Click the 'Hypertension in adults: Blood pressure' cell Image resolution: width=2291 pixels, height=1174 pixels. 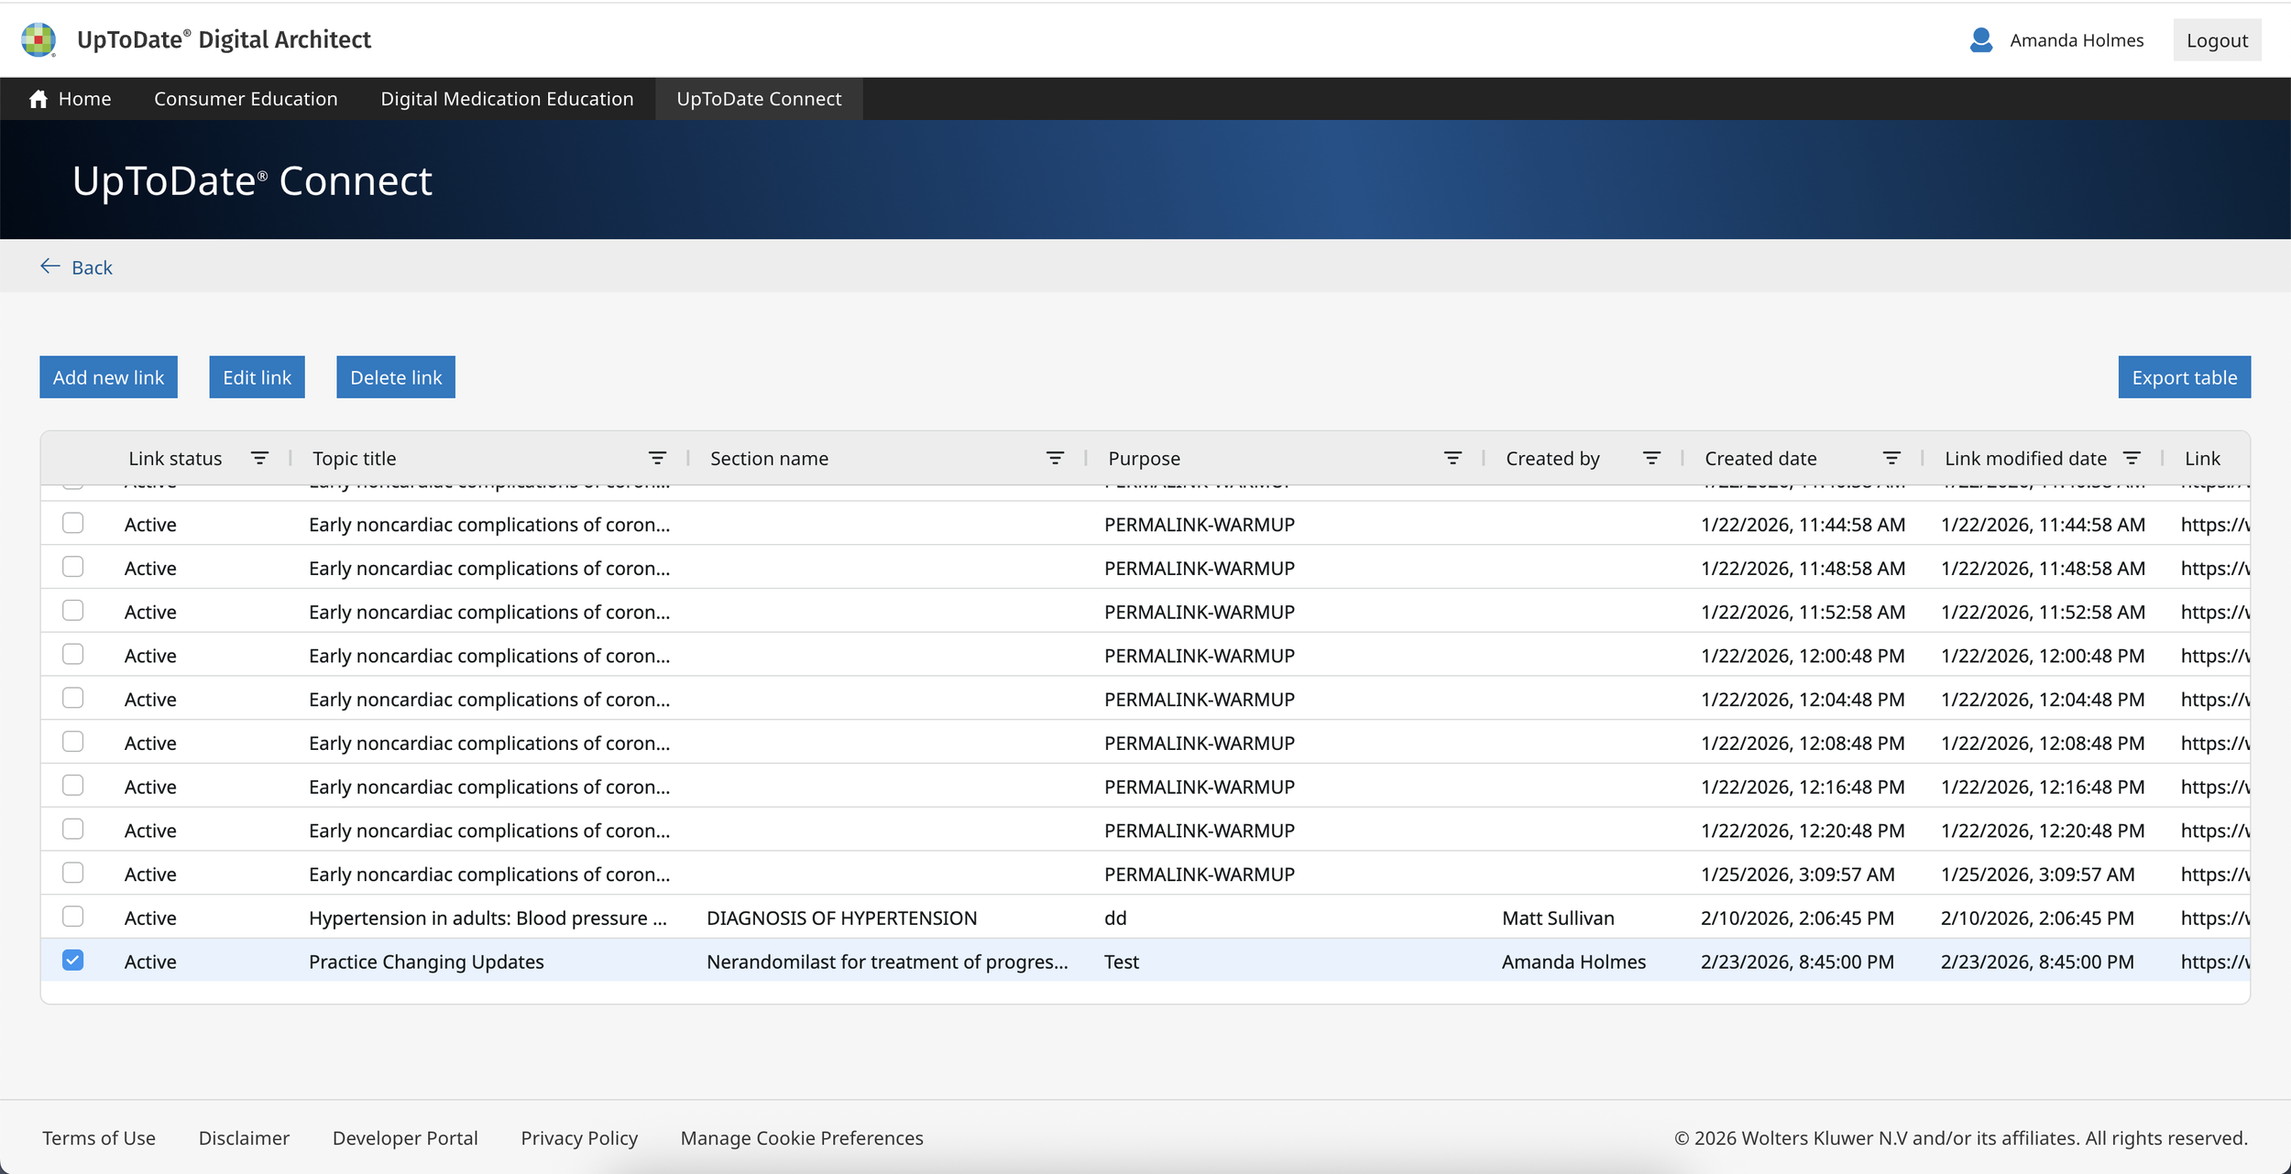tap(488, 918)
